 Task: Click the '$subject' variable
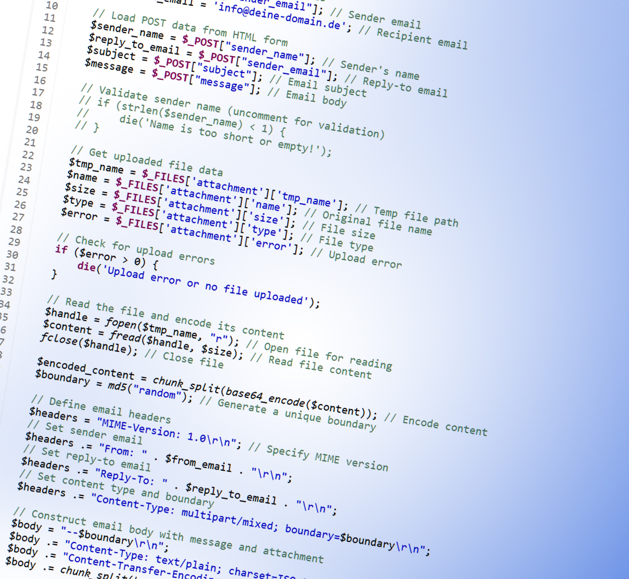pyautogui.click(x=111, y=53)
